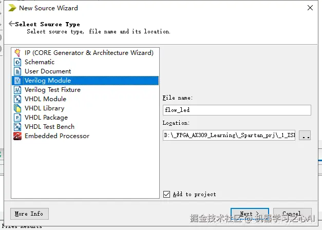Click the VHDL Module icon
The height and width of the screenshot is (230, 322).
tap(17, 99)
